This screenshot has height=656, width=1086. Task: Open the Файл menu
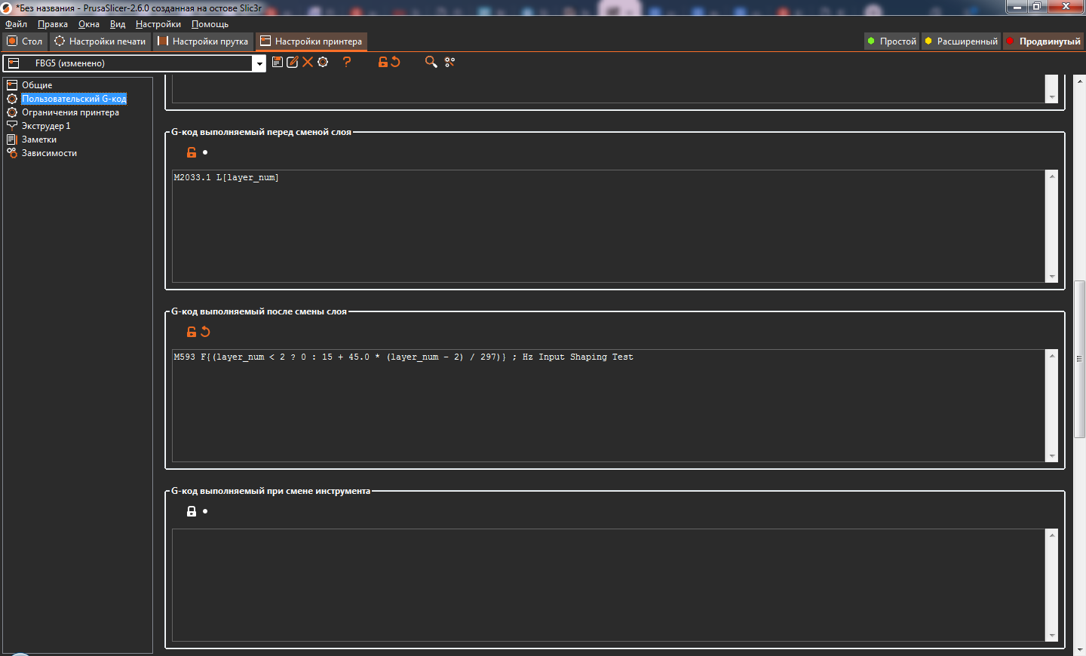16,24
